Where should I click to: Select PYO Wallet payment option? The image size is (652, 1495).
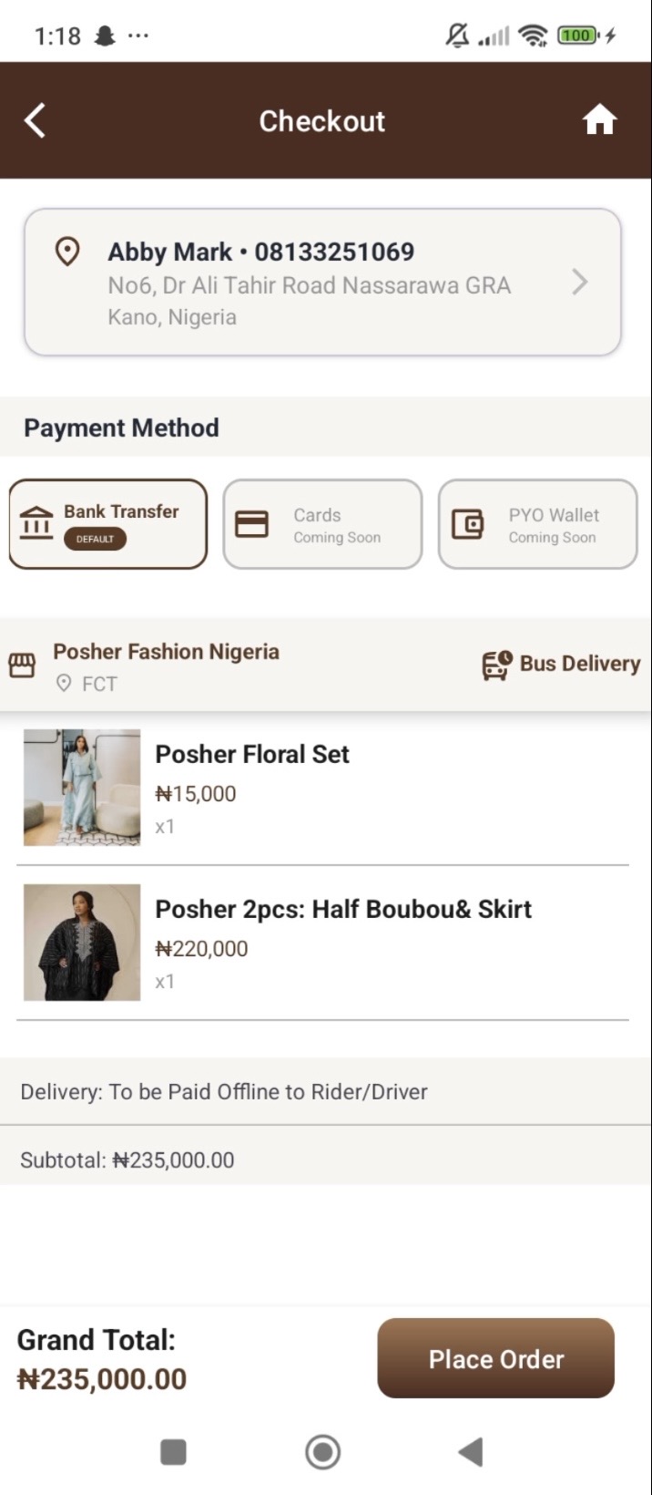pyautogui.click(x=537, y=524)
